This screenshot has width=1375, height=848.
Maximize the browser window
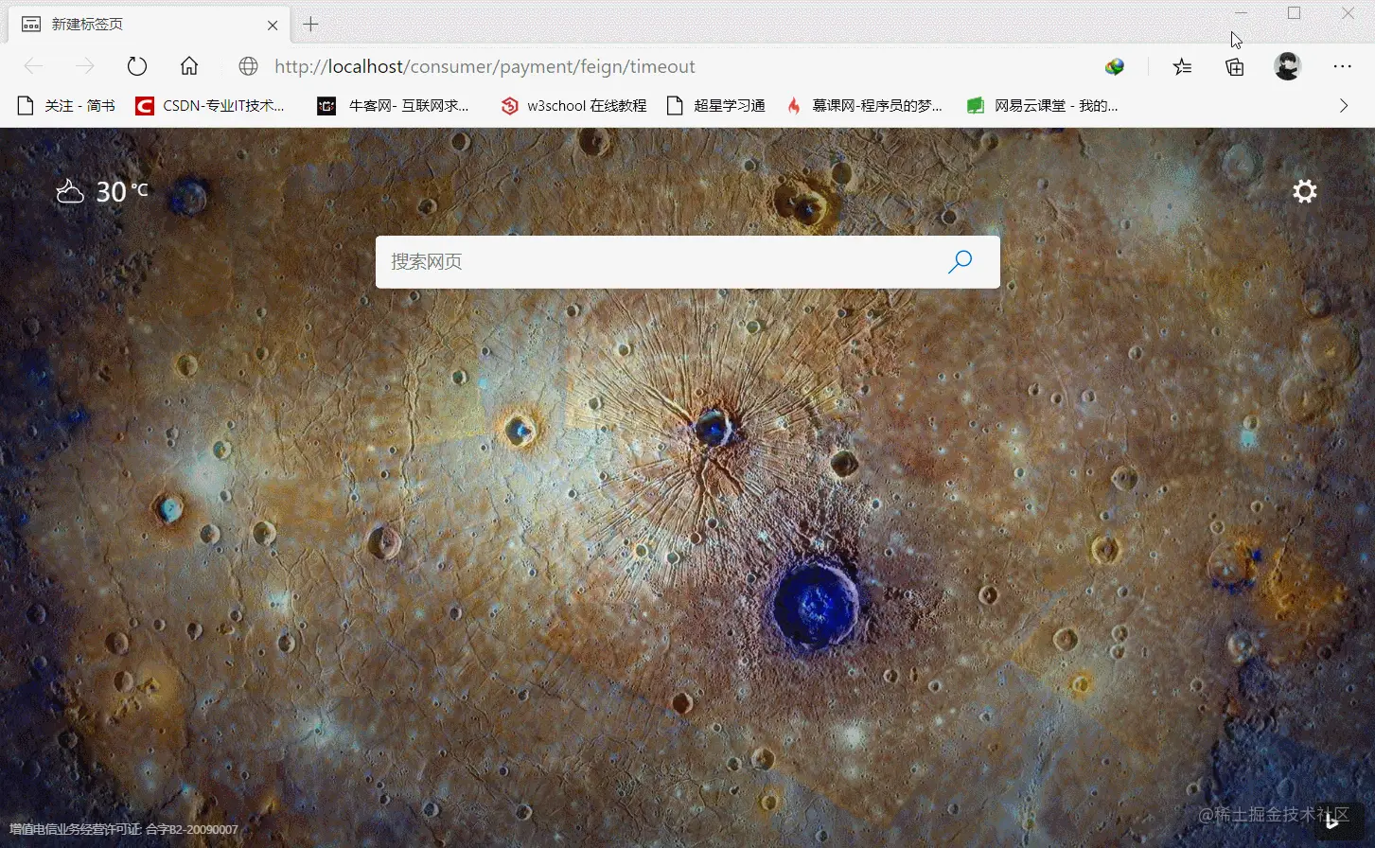(1294, 13)
